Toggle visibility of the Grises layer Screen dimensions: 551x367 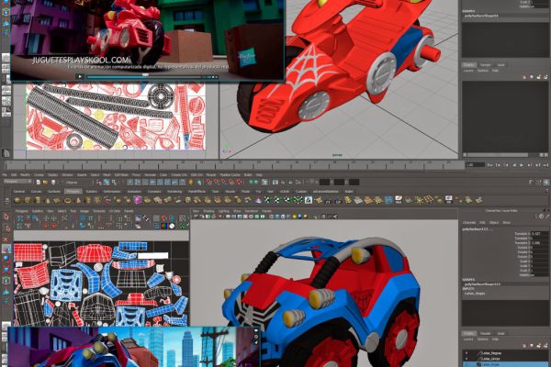pos(467,359)
